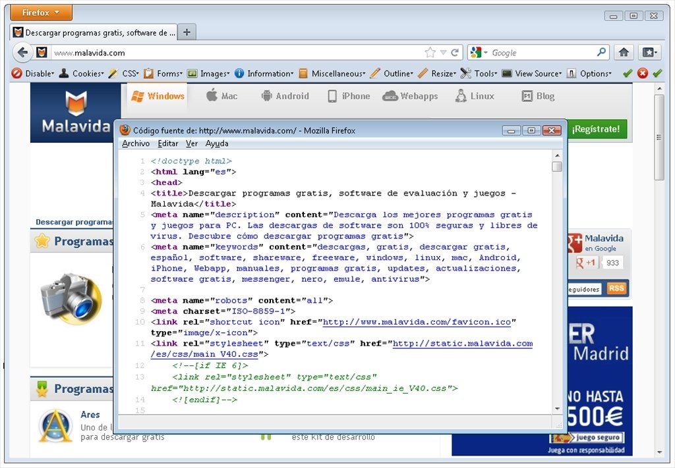
Task: Open the View Source toolbar menu
Action: pyautogui.click(x=532, y=74)
